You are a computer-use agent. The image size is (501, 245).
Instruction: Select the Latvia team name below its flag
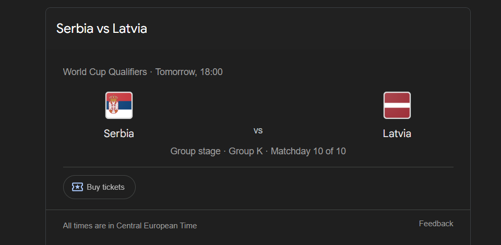click(x=397, y=133)
